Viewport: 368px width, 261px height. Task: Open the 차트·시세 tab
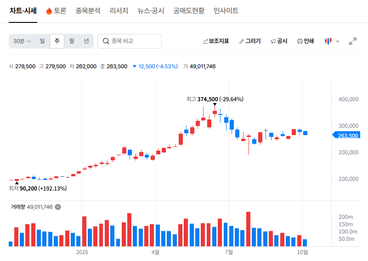pos(23,11)
